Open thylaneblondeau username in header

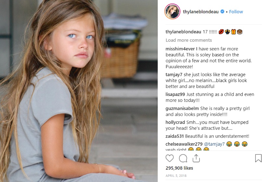pyautogui.click(x=200, y=12)
